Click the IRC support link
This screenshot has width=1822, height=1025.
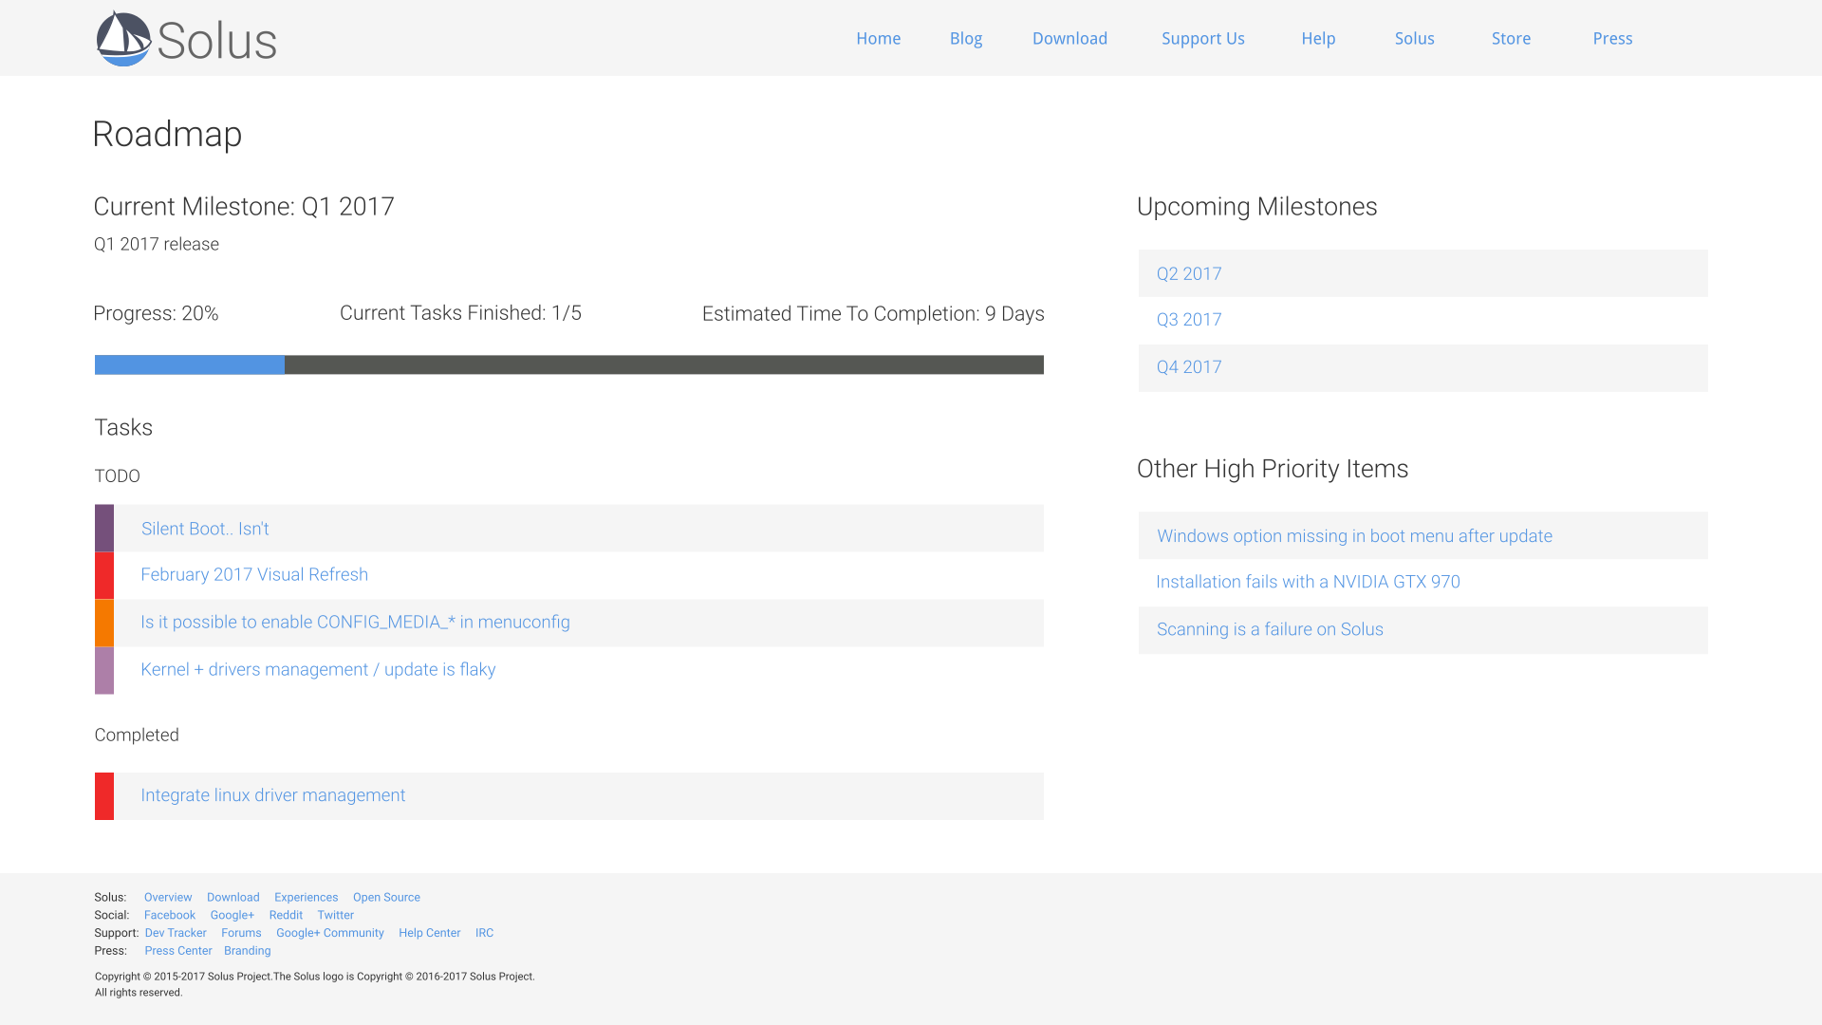(484, 933)
